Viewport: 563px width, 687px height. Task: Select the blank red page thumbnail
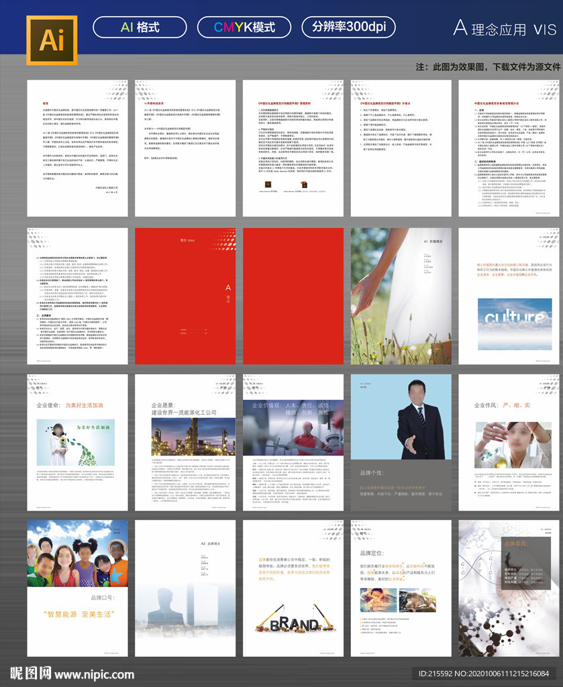pos(293,296)
